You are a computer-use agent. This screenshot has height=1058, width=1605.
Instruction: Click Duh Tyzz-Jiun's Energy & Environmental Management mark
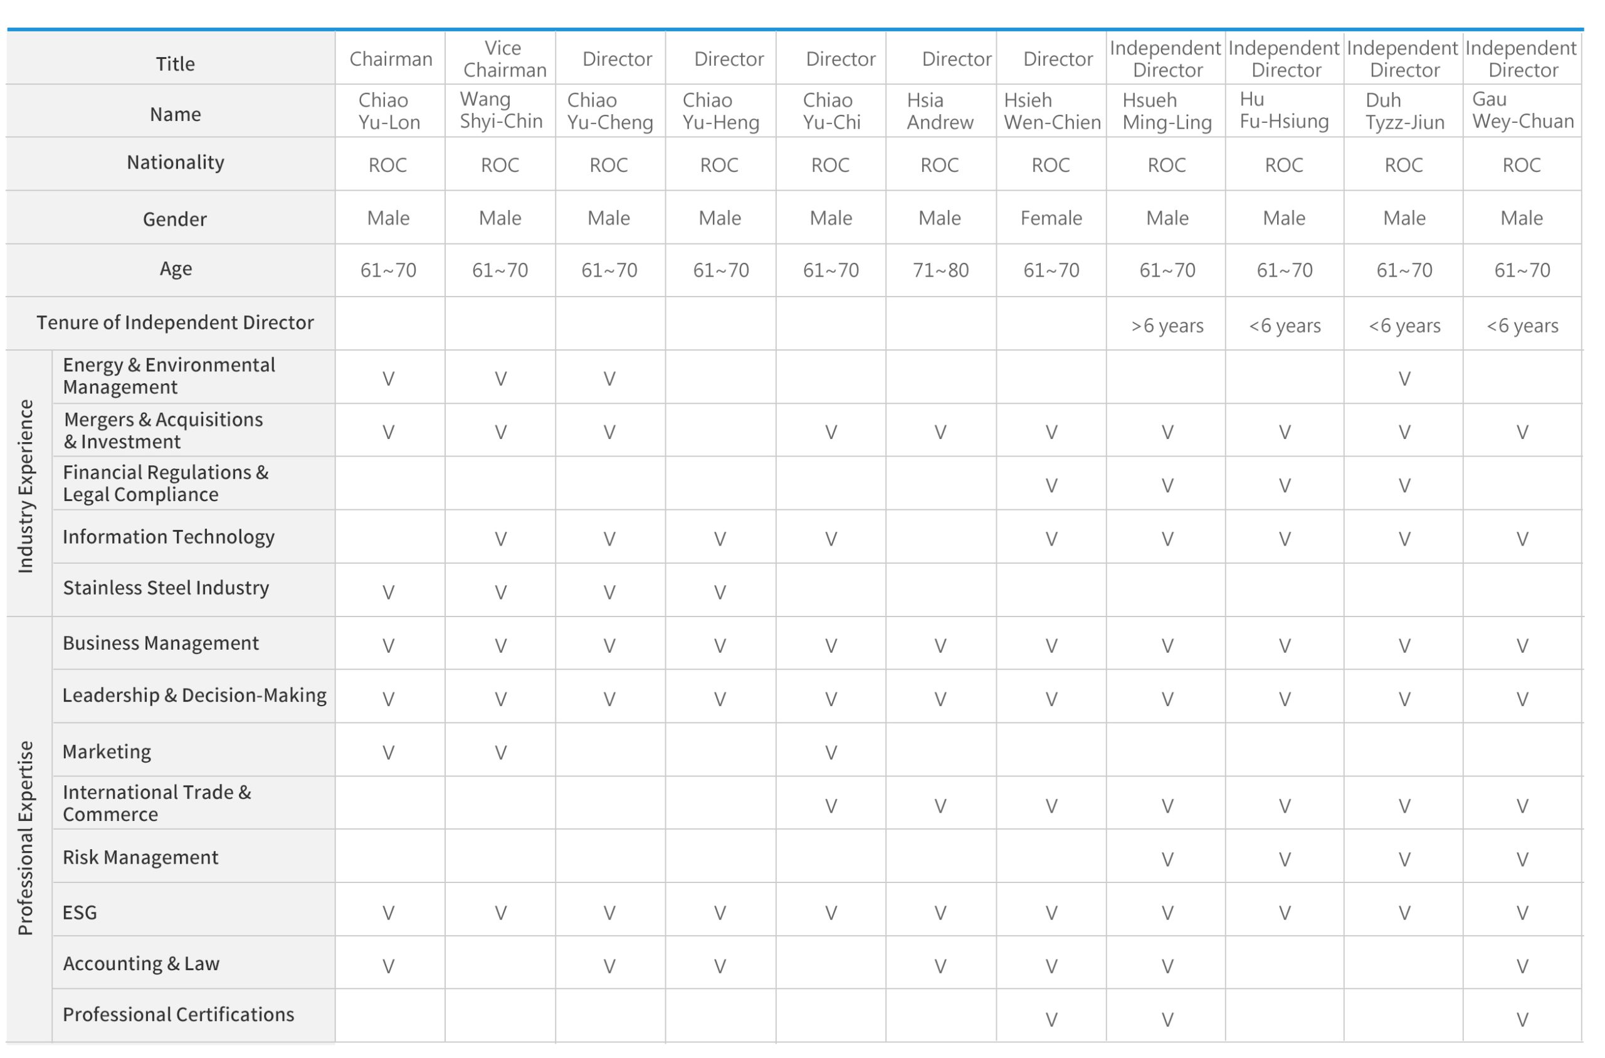[x=1405, y=379]
